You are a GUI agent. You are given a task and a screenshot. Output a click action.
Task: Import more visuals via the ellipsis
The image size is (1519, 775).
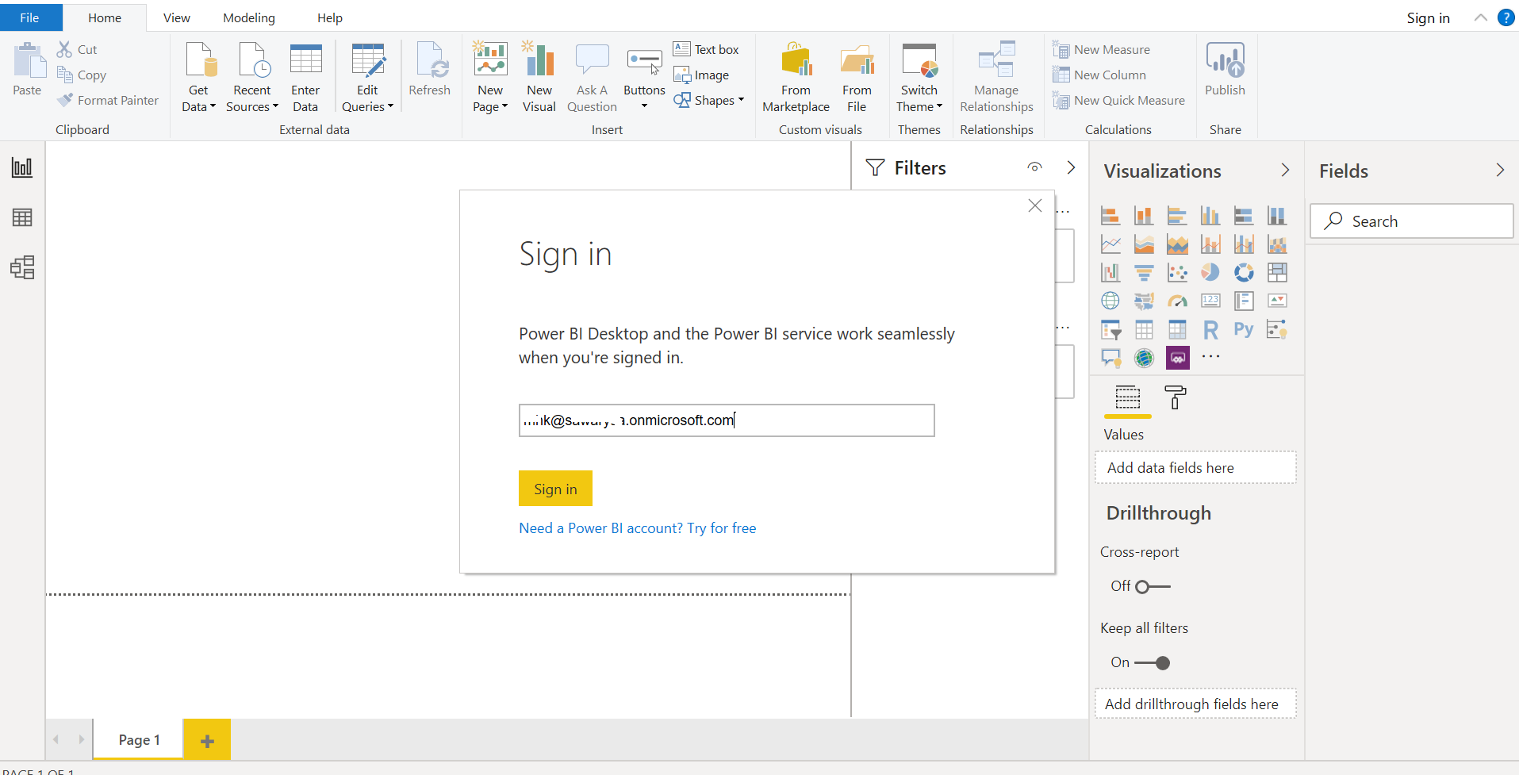pos(1210,357)
